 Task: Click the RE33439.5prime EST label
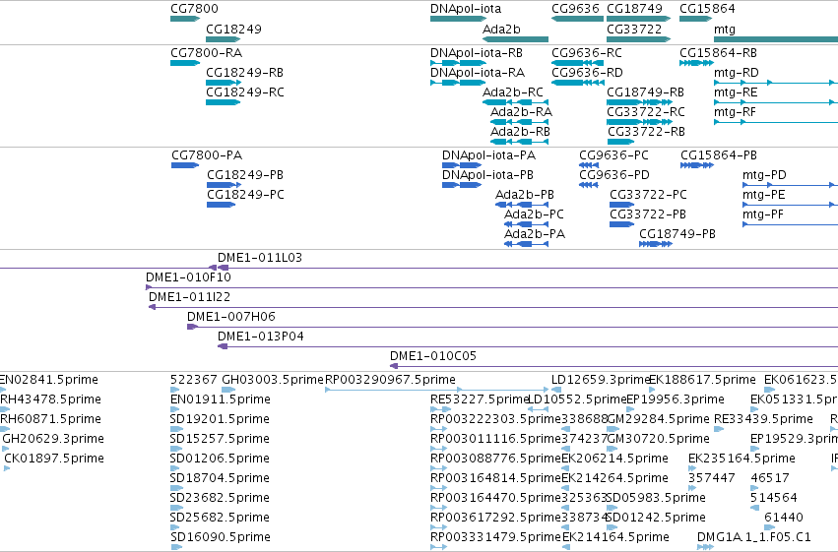(x=763, y=419)
